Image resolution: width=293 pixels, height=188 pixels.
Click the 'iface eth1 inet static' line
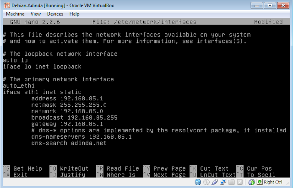[42, 92]
